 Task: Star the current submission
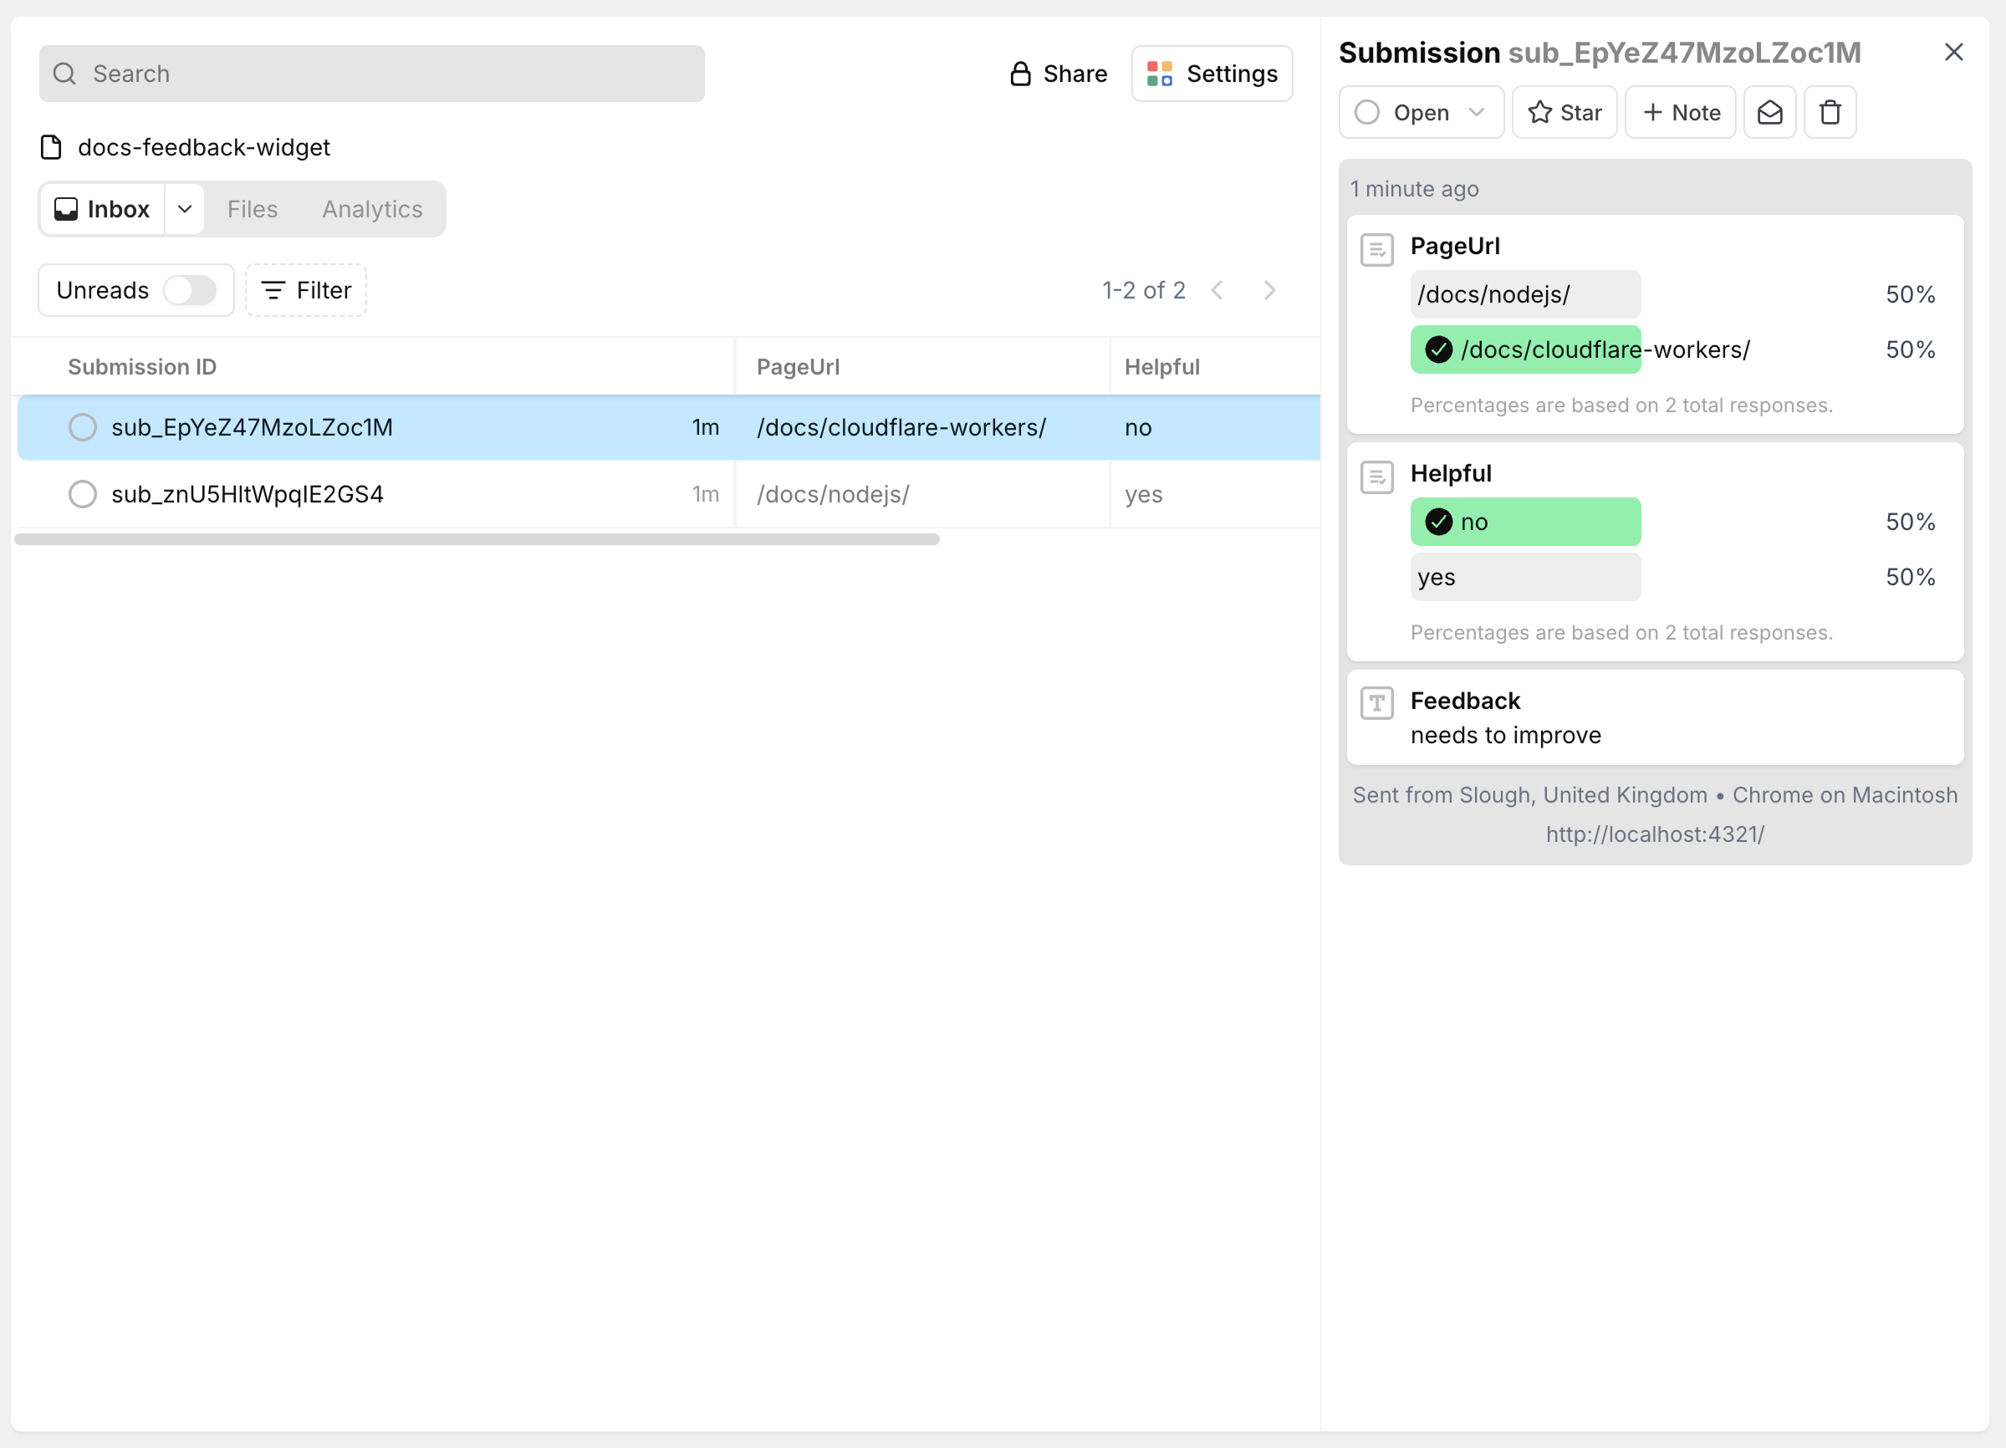coord(1563,111)
